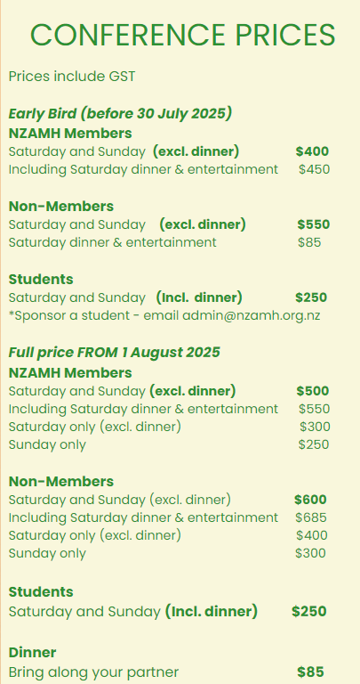Click the Prices include GST note
The width and height of the screenshot is (360, 684).
(x=72, y=77)
